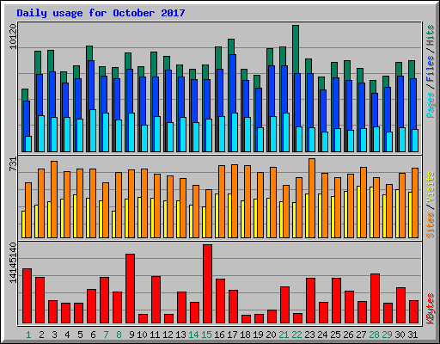The width and height of the screenshot is (440, 344).
Task: Click the 'Daily usage for October 2017' title
Action: click(x=101, y=13)
